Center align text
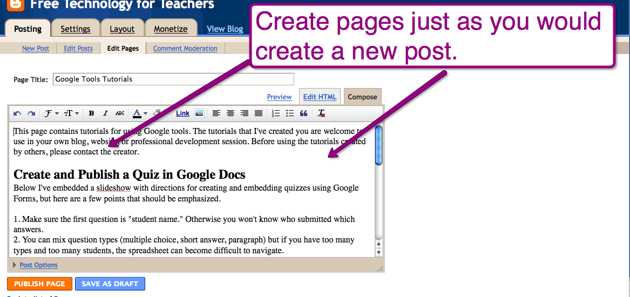The width and height of the screenshot is (630, 297). (x=230, y=114)
